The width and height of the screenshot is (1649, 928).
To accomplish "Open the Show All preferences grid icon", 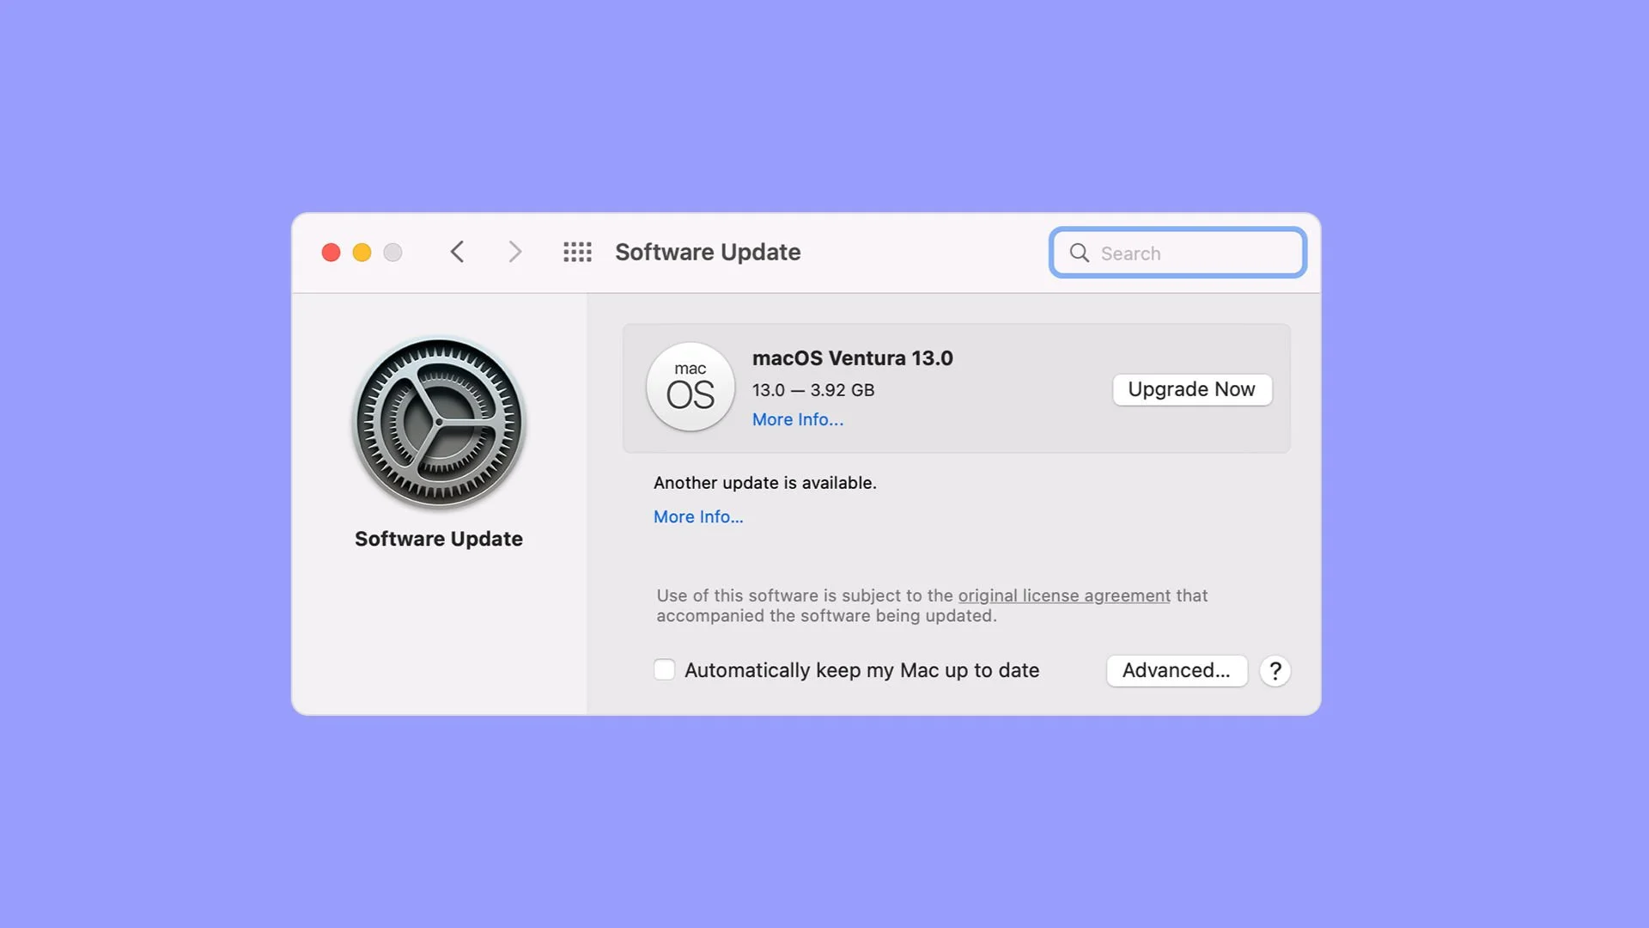I will (x=577, y=252).
